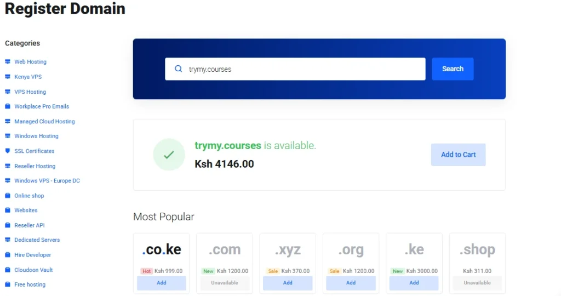Click the Ksh 311.00 price under .shop
This screenshot has width=561, height=296.
[x=477, y=271]
